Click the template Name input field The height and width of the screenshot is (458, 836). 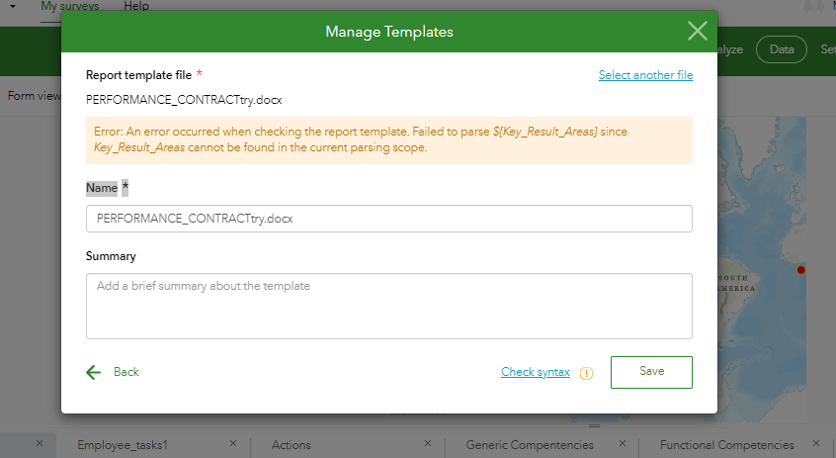pos(388,219)
